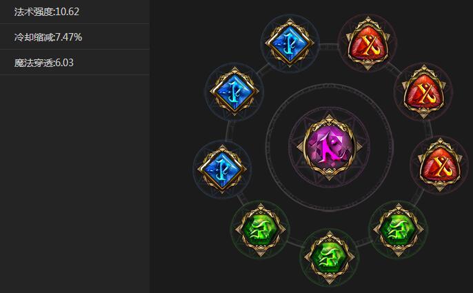The height and width of the screenshot is (293, 473).
Task: Click empty stats panel area below 魔法穿透
Action: click(x=74, y=184)
